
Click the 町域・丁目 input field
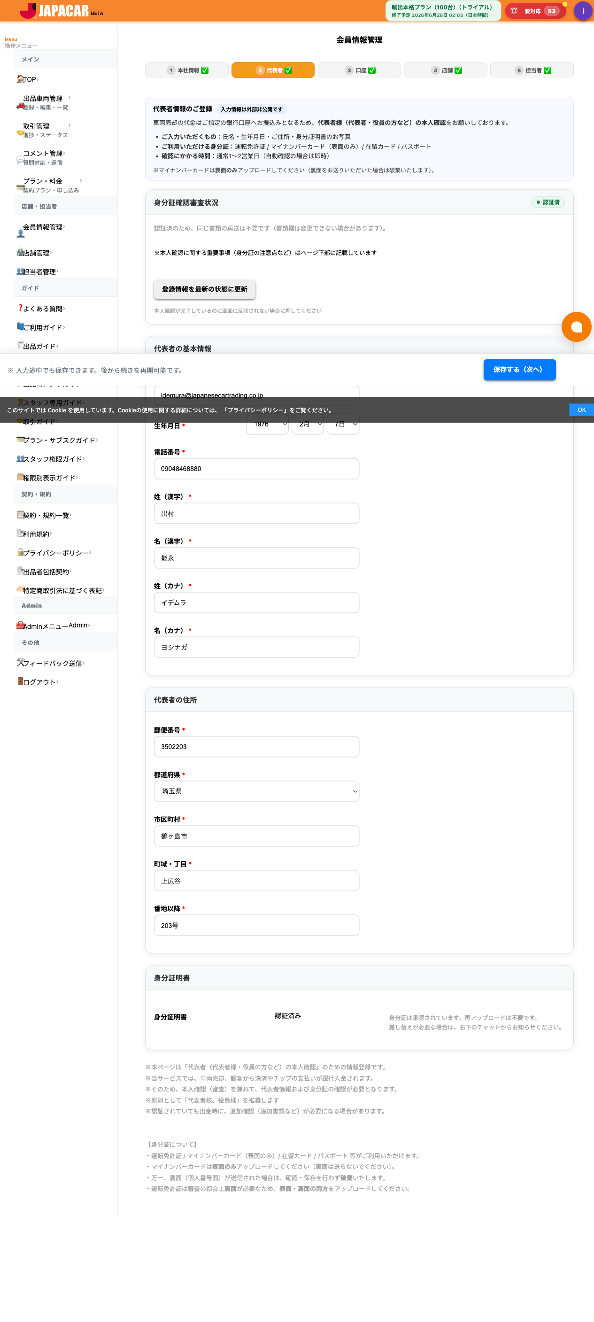(x=256, y=881)
